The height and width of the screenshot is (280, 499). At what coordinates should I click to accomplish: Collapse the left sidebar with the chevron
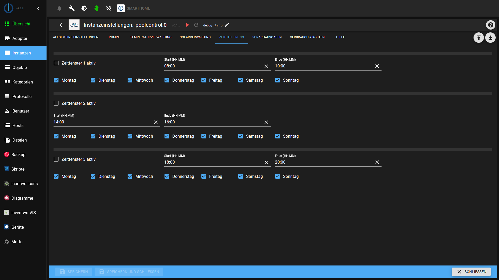click(38, 8)
